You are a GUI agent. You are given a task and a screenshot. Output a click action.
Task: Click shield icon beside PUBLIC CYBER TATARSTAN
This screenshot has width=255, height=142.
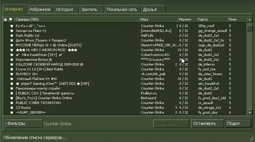(12, 103)
